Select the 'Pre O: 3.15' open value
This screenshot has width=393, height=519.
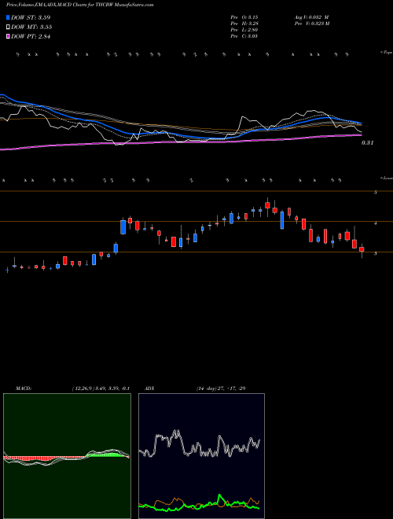pos(244,17)
